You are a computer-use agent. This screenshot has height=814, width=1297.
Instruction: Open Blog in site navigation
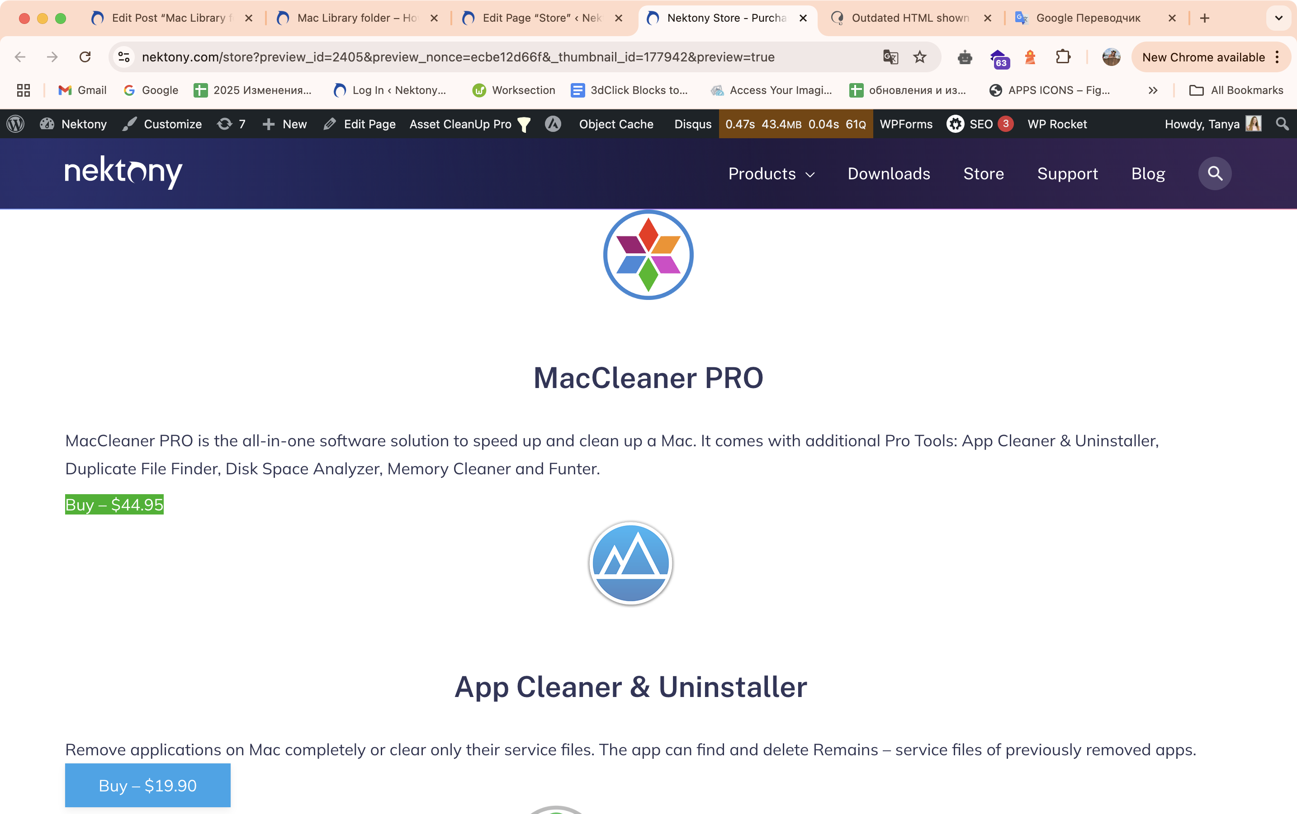(x=1148, y=174)
